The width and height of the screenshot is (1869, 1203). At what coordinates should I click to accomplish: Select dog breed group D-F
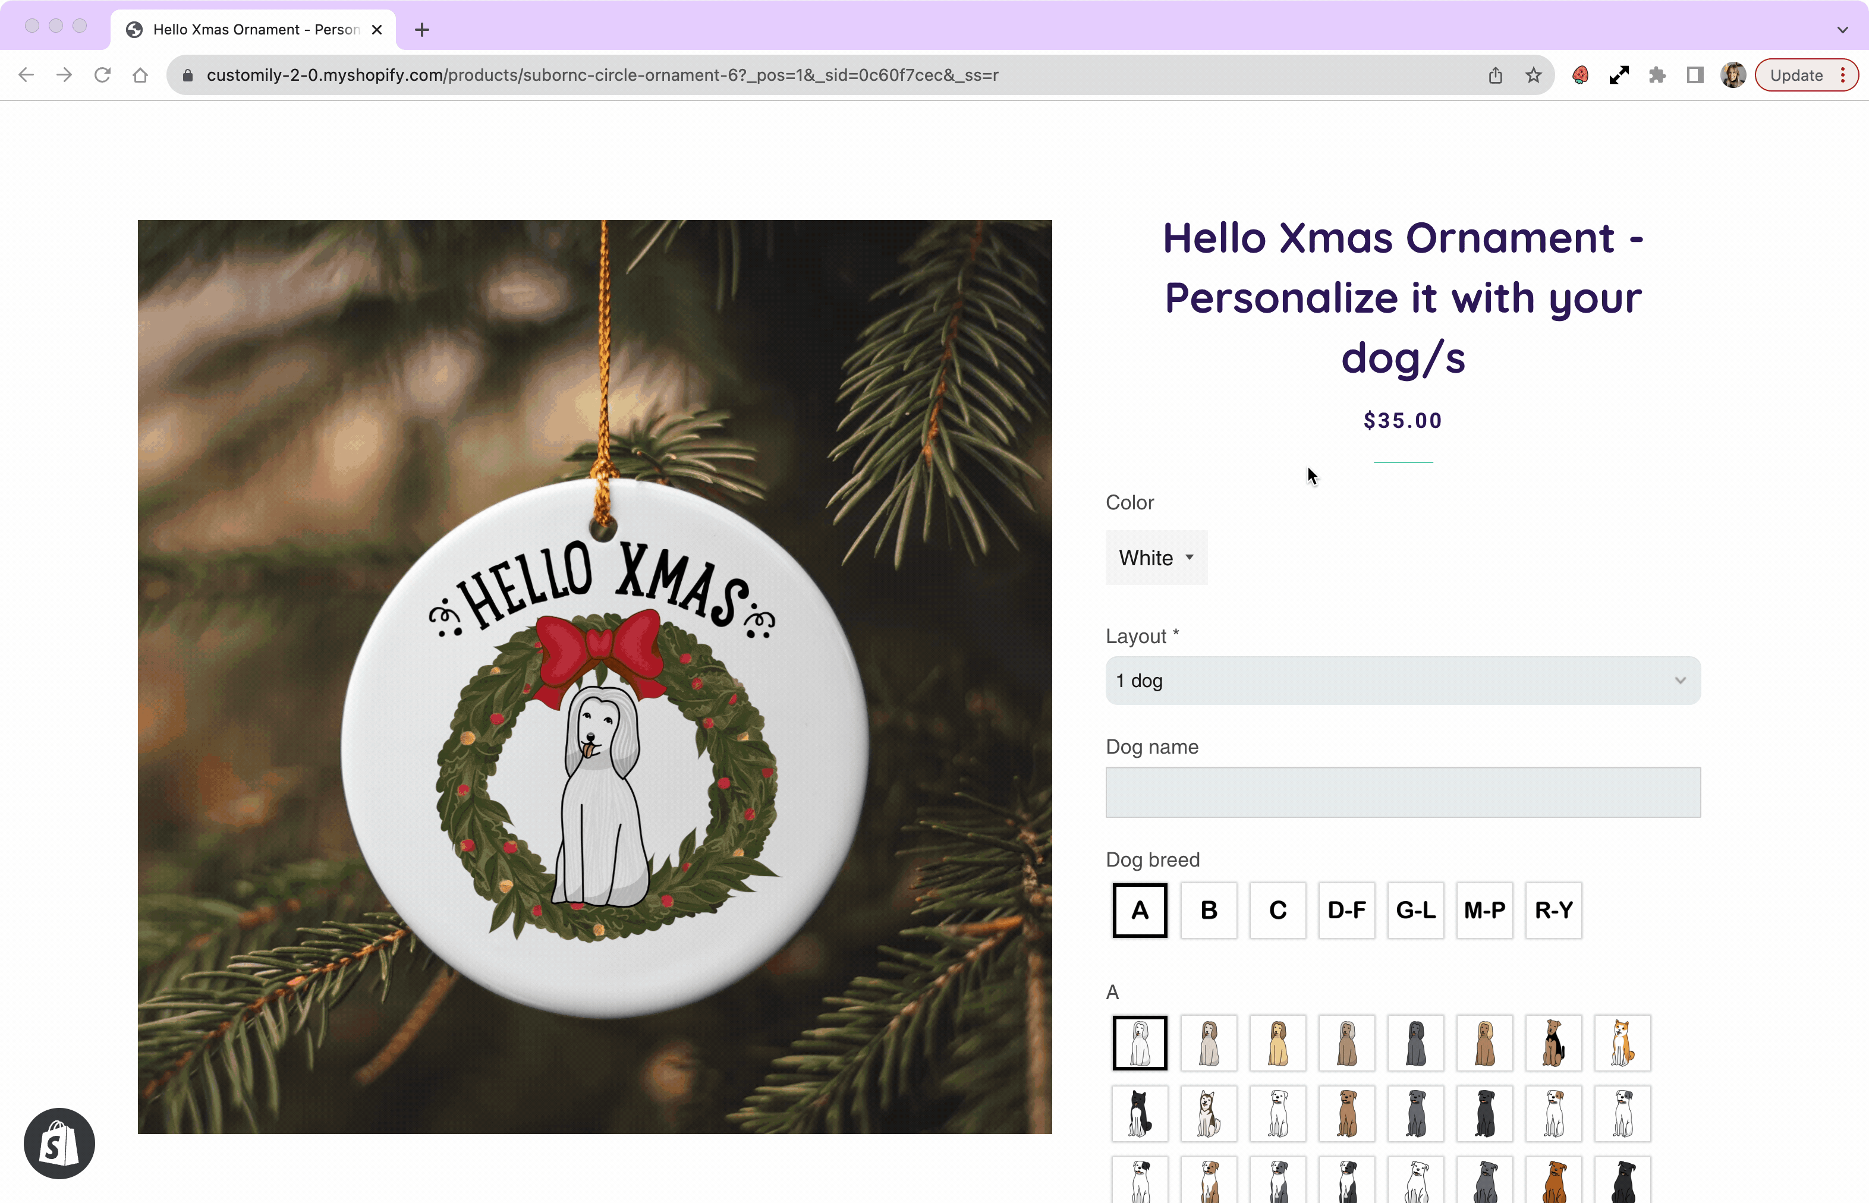point(1346,910)
